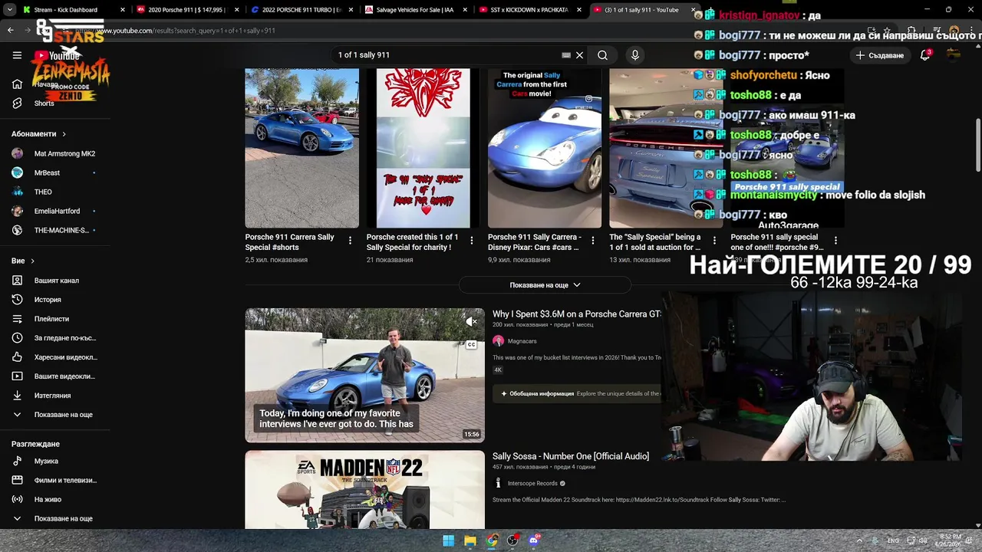Image resolution: width=982 pixels, height=552 pixels.
Task: Switch to Stream - Kick Dashboard tab
Action: point(65,10)
